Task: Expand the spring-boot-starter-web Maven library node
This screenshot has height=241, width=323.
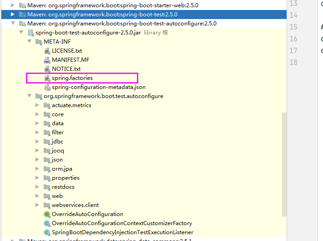Action: [13, 5]
